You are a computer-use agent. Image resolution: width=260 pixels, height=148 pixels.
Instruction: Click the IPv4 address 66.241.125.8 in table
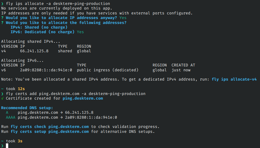34,51
